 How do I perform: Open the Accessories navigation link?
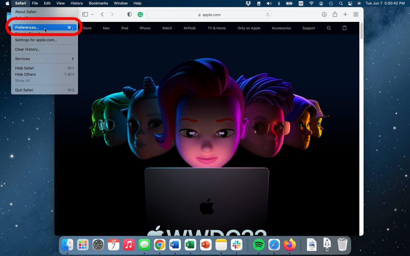click(281, 28)
